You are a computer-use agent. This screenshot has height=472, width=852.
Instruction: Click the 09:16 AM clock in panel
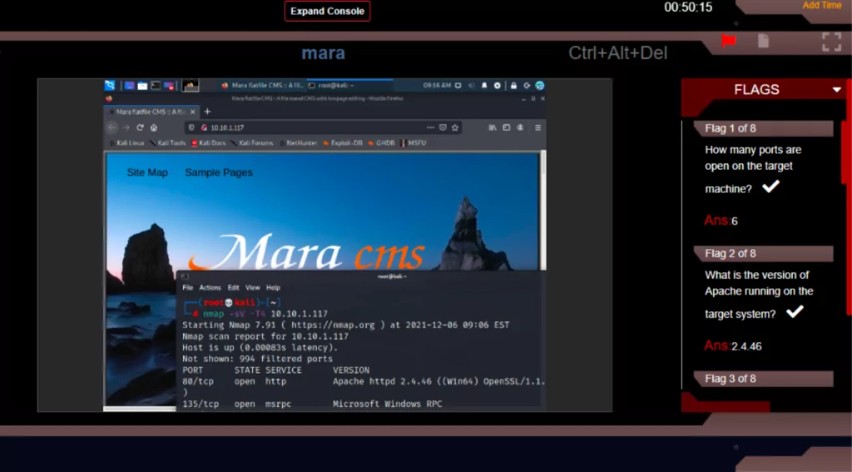(x=437, y=86)
